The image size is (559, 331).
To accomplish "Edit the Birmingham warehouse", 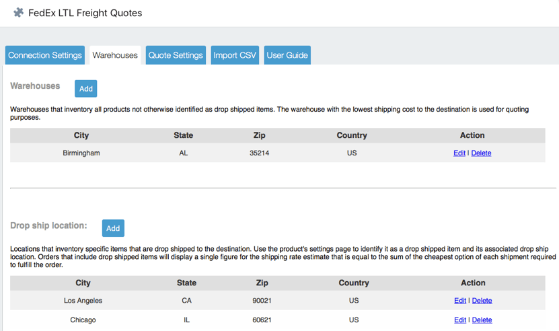I will tap(459, 153).
